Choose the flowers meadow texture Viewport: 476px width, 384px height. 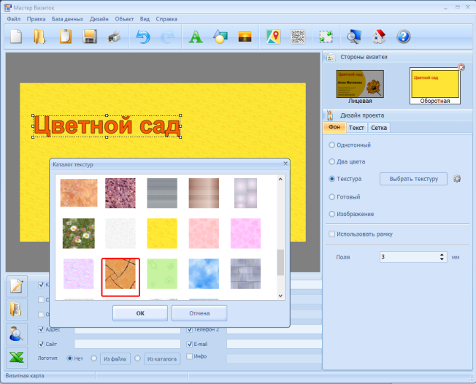[x=79, y=234]
